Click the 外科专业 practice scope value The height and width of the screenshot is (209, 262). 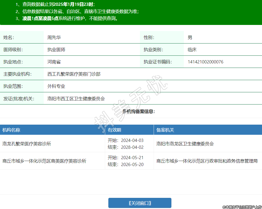(x=56, y=86)
